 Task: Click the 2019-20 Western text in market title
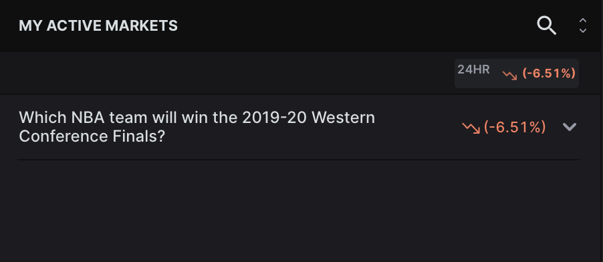coord(308,118)
